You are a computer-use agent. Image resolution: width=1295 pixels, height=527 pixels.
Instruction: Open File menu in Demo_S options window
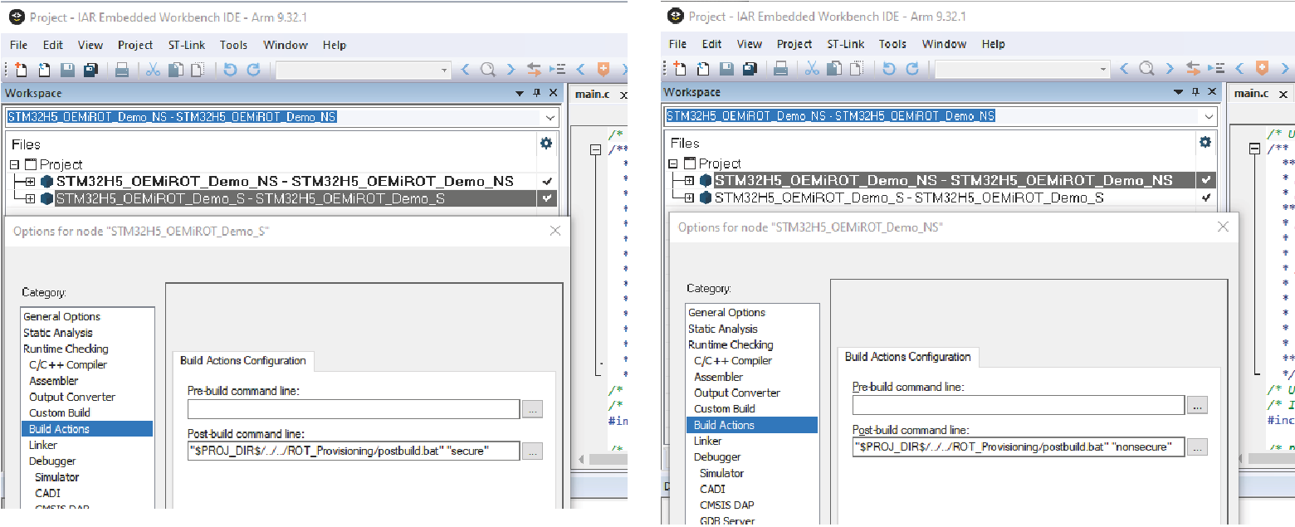click(x=18, y=45)
